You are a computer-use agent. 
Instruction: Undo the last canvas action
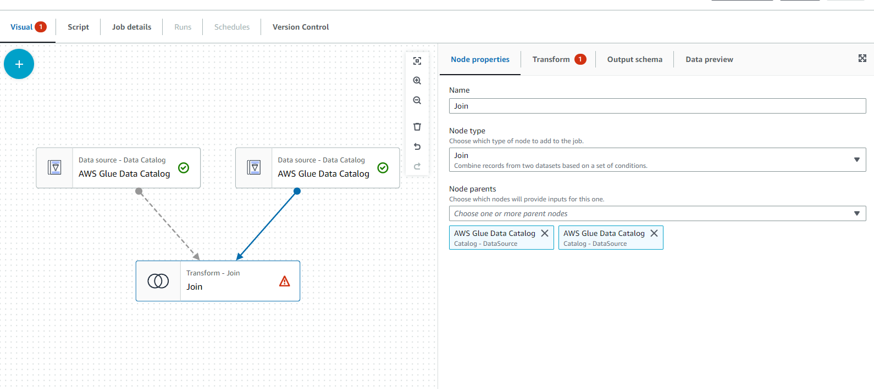click(x=417, y=146)
